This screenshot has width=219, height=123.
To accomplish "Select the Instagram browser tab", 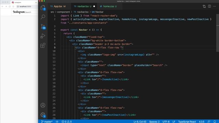I will (x=24, y=2).
